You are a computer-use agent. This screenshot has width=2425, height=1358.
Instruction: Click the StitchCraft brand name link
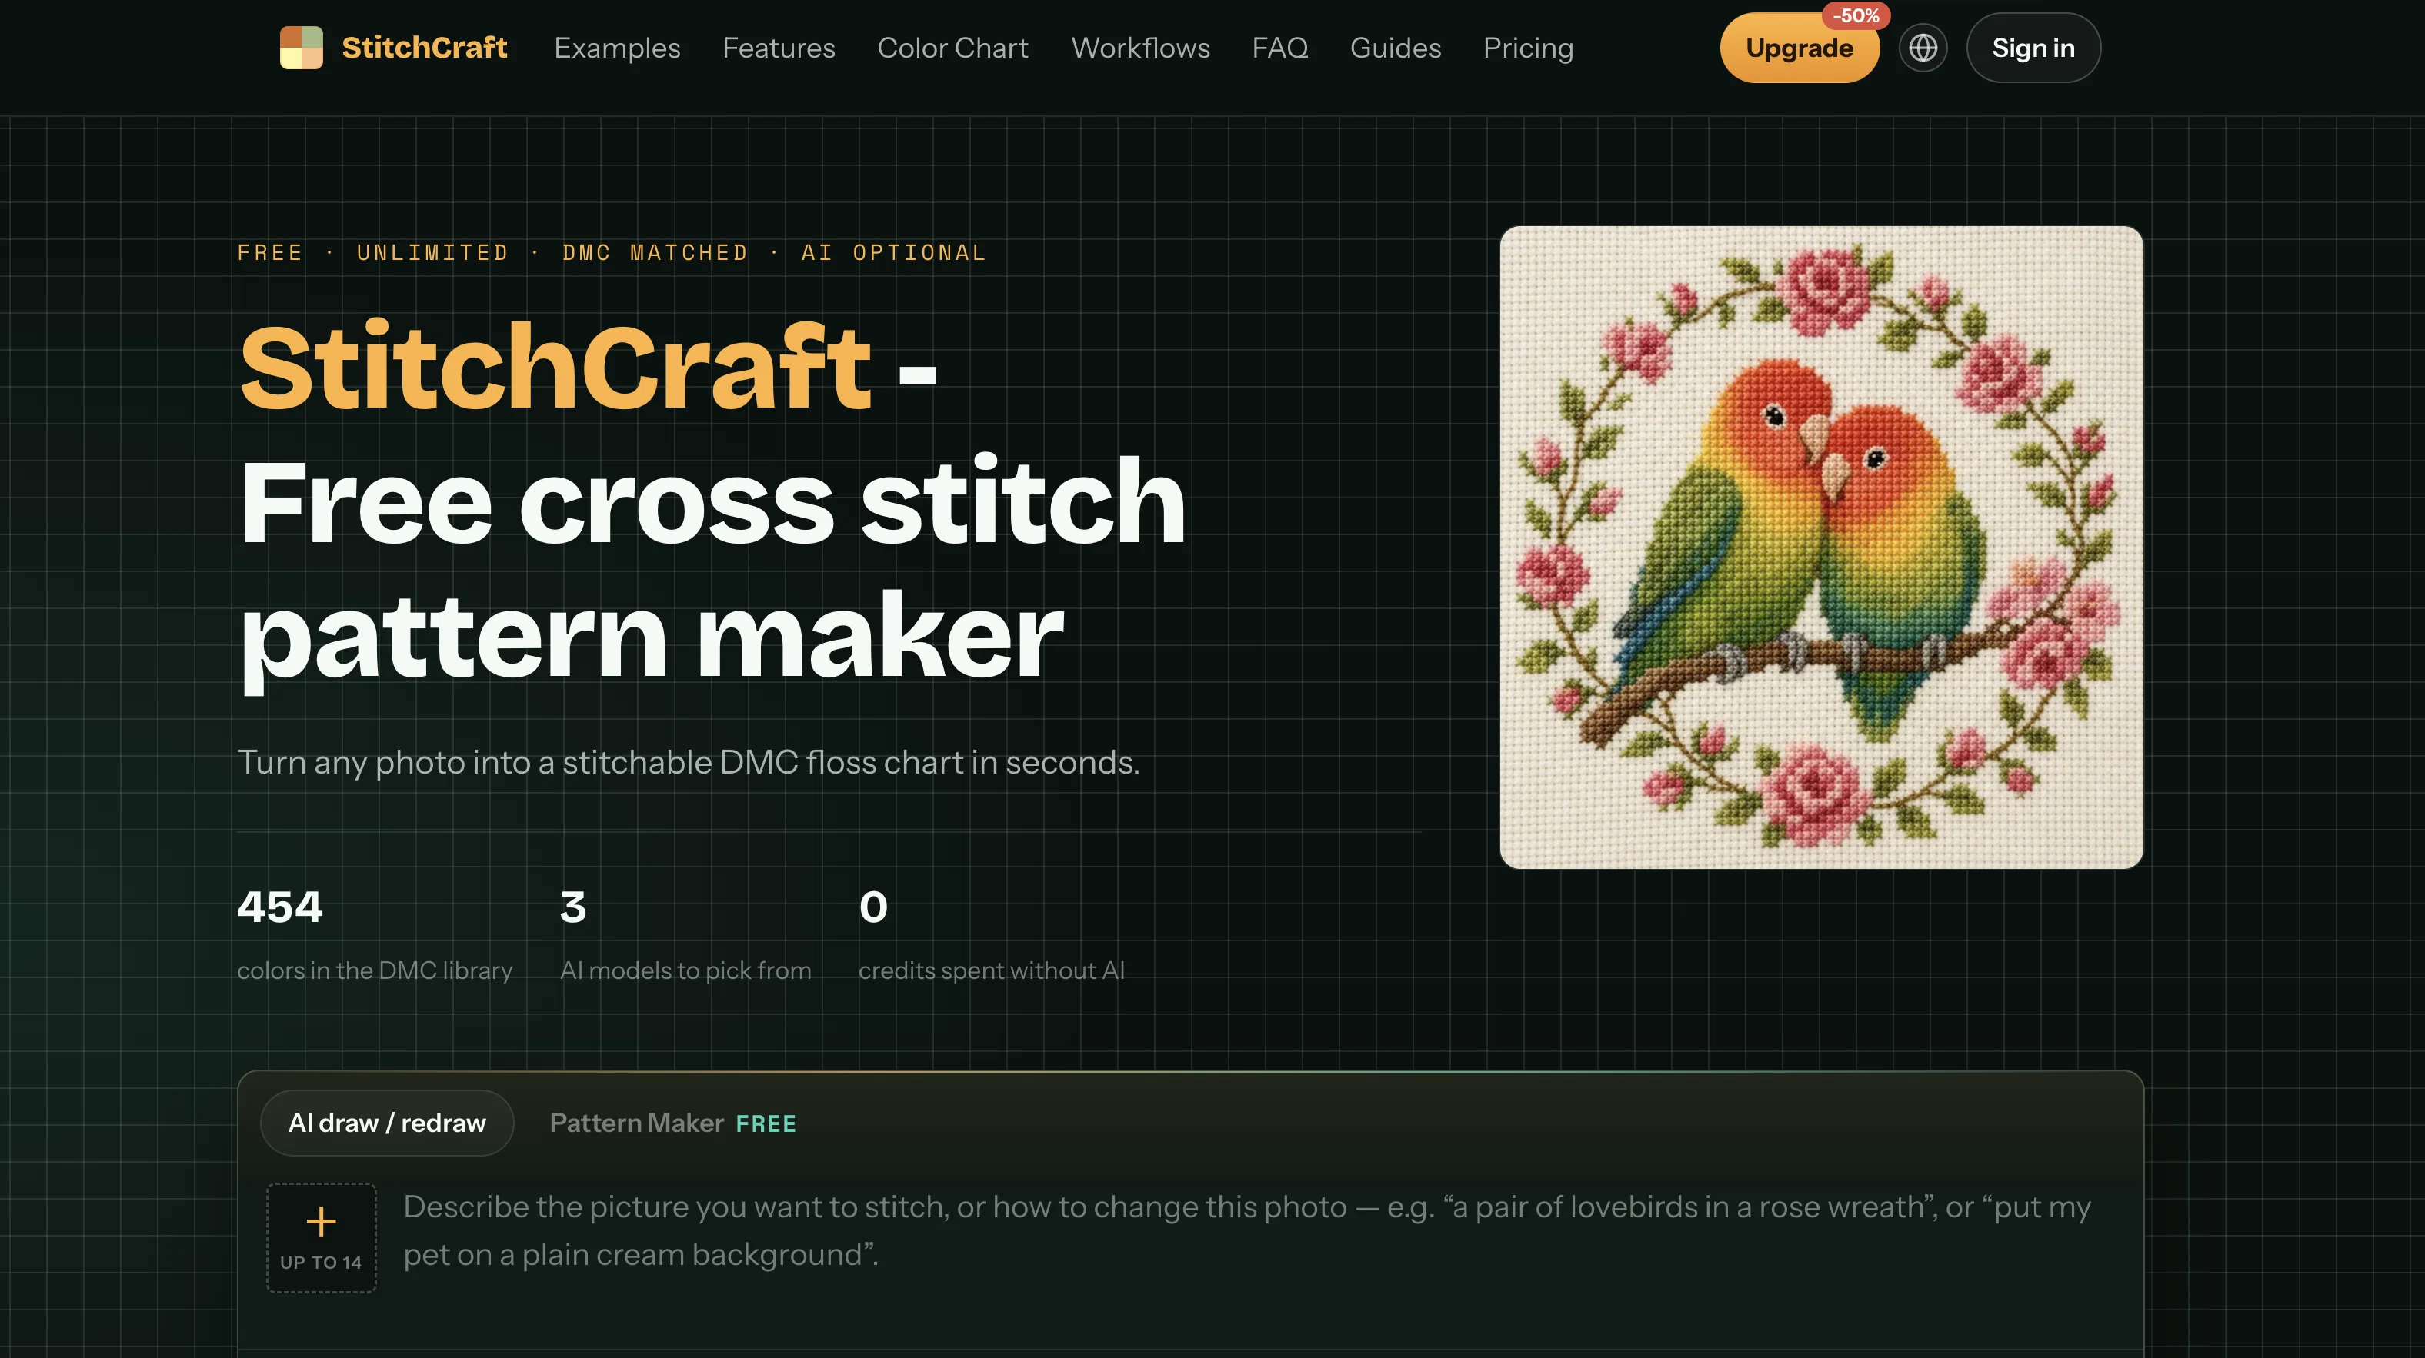tap(424, 47)
